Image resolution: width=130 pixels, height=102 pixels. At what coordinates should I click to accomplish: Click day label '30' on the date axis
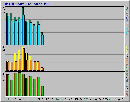(x=118, y=99)
